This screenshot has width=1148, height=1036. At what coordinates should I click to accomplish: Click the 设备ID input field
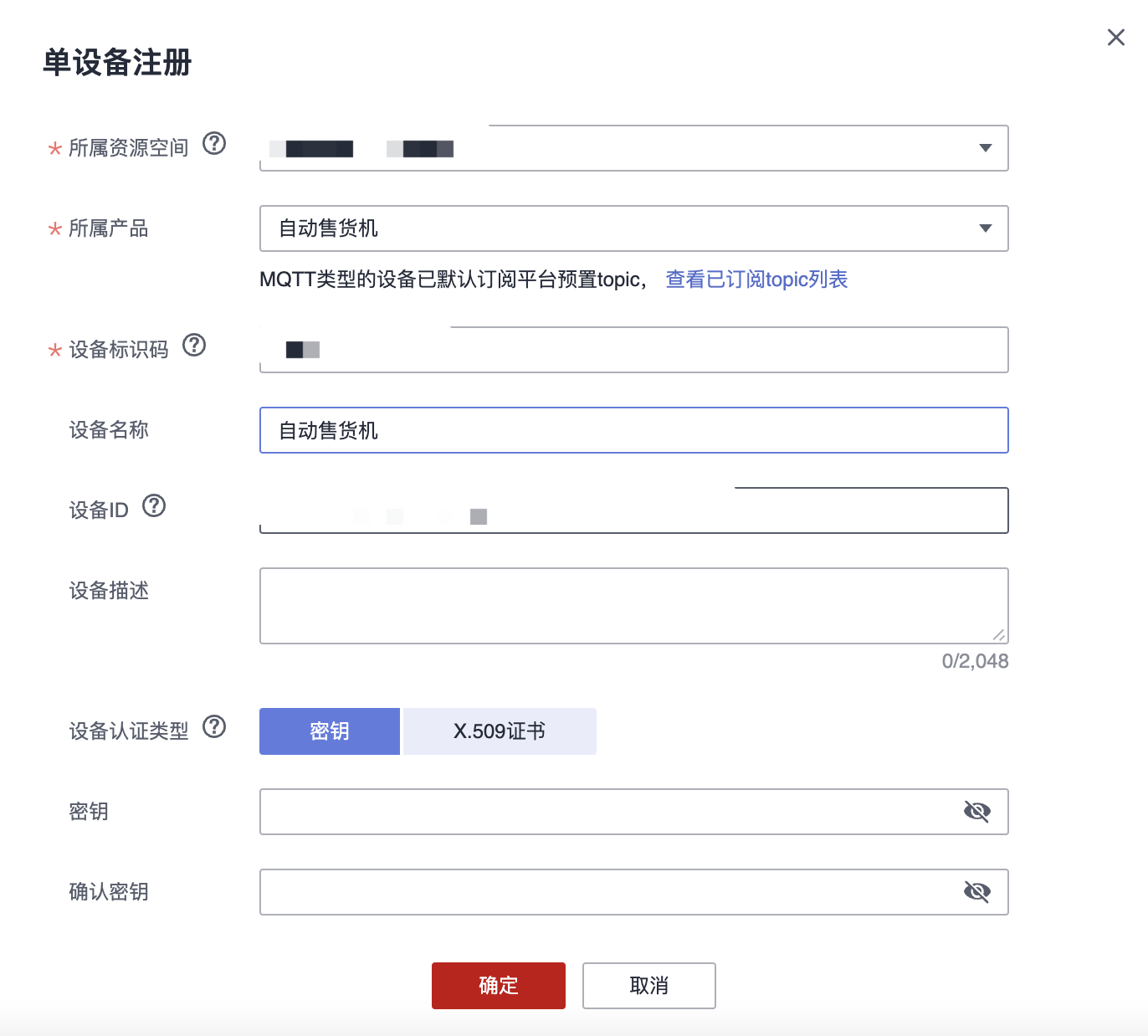[633, 510]
